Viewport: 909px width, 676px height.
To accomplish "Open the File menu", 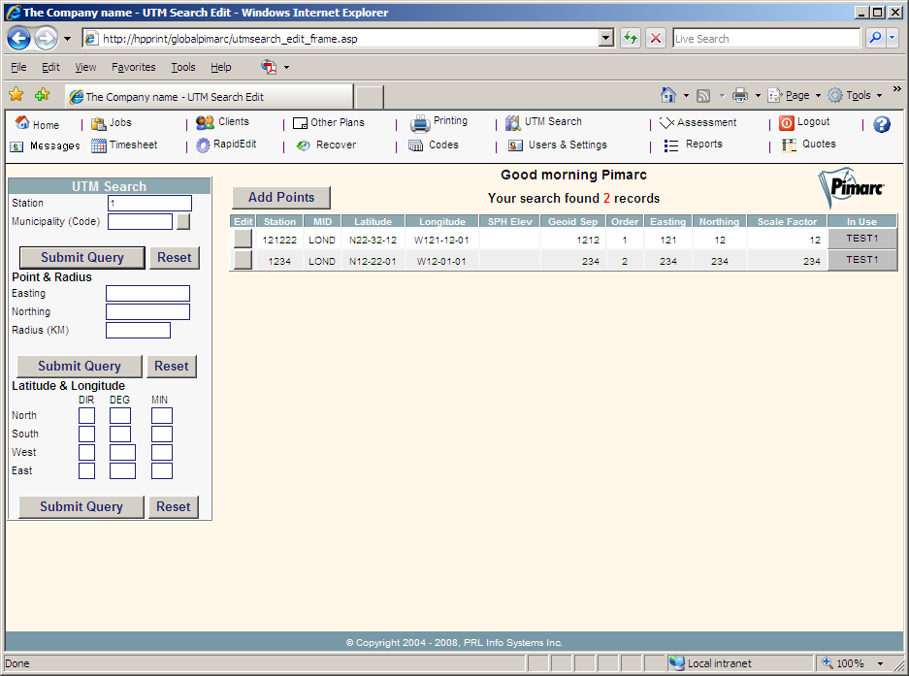I will point(18,67).
